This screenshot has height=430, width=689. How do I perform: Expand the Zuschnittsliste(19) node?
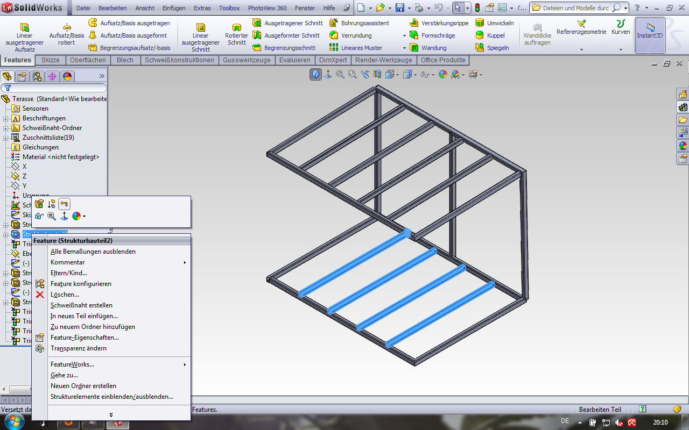click(x=6, y=138)
